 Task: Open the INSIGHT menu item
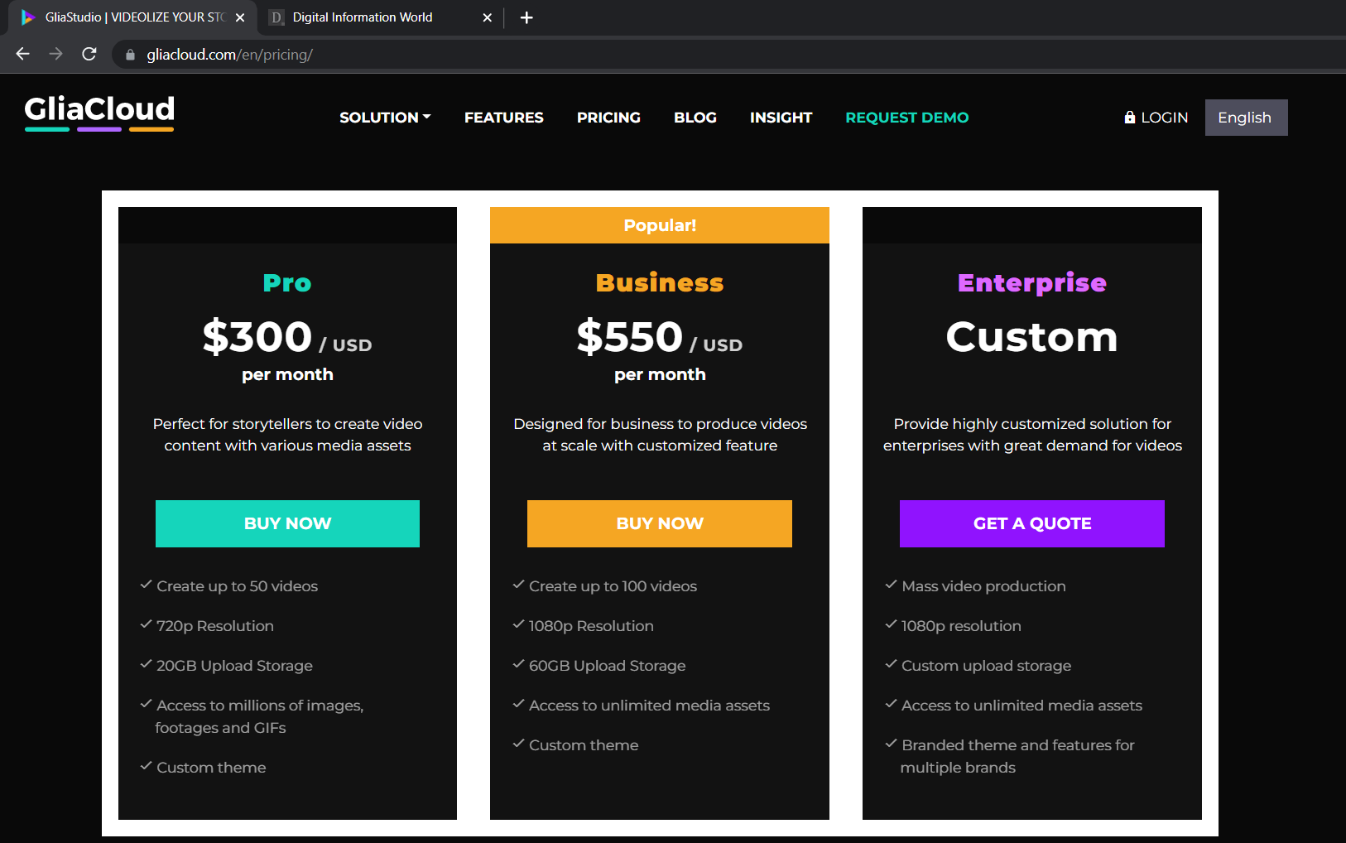(x=781, y=118)
